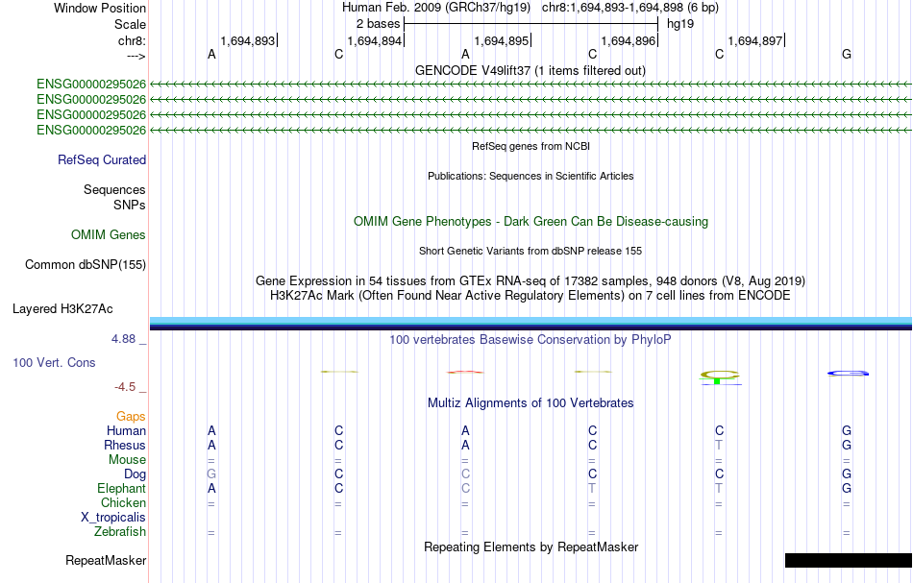
Task: Click the Mouse alignment row label
Action: tap(127, 460)
